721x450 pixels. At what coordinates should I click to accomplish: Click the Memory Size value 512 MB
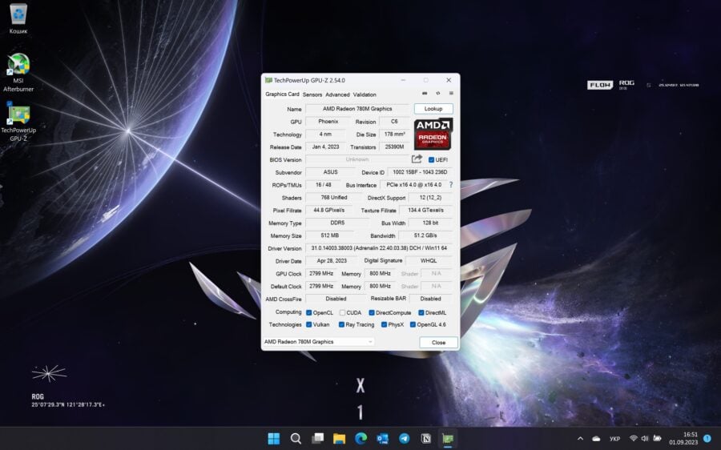click(x=330, y=235)
